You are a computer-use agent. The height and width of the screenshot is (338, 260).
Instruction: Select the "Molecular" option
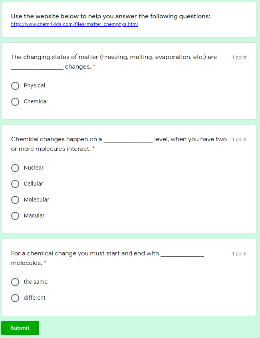(15, 200)
